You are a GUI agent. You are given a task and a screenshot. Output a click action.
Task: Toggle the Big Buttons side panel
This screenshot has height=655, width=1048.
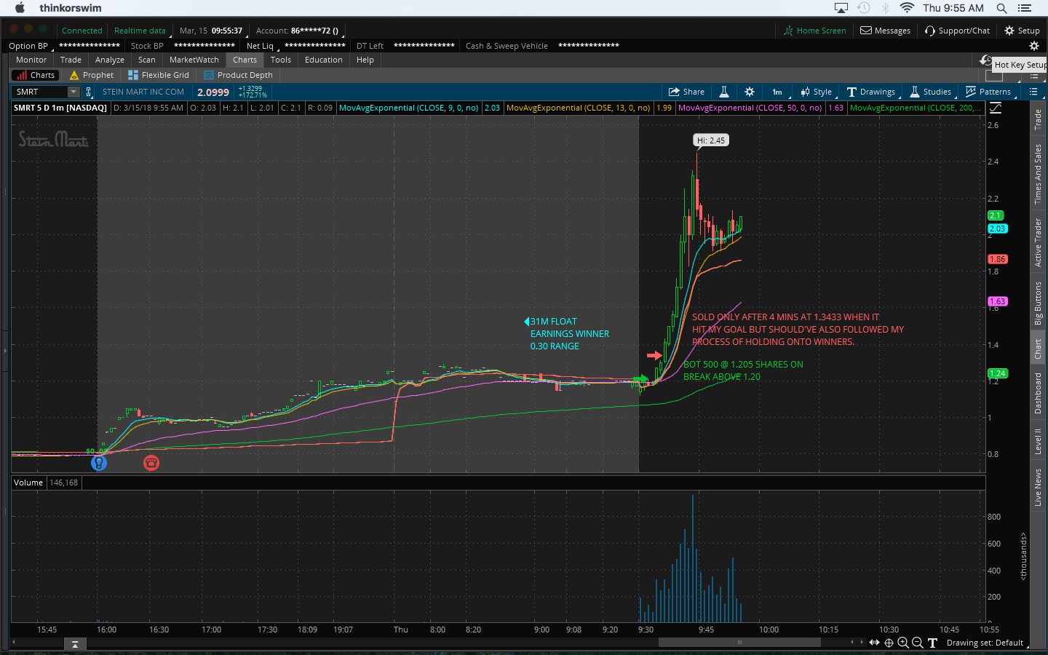pos(1038,303)
